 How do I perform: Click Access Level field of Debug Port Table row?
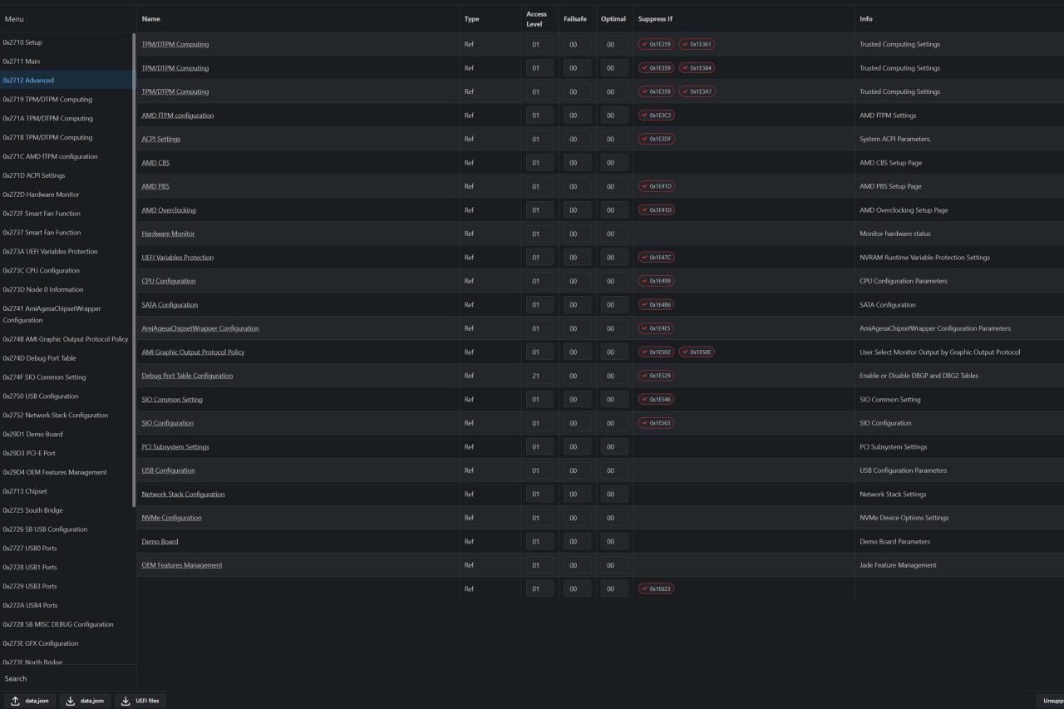coord(539,376)
